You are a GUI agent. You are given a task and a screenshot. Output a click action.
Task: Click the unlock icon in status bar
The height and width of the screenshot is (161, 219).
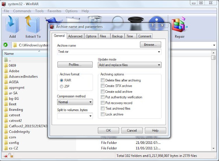(11, 155)
